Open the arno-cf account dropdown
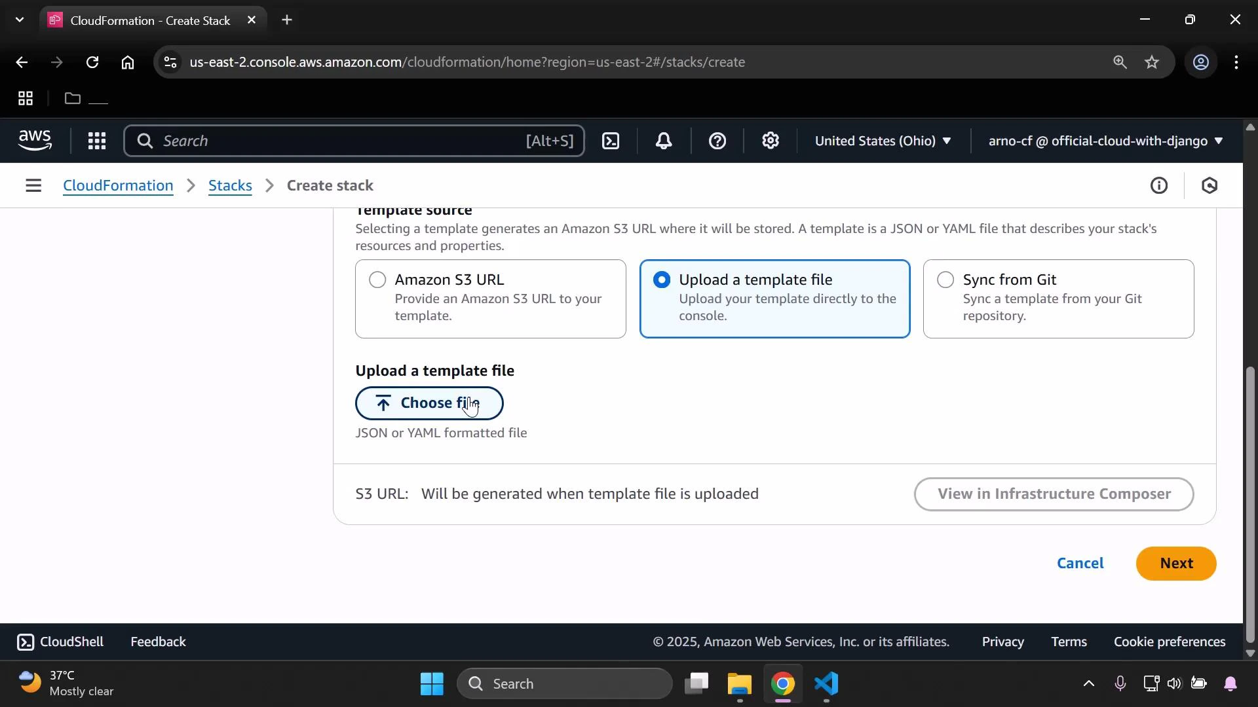The width and height of the screenshot is (1258, 707). [x=1103, y=141]
